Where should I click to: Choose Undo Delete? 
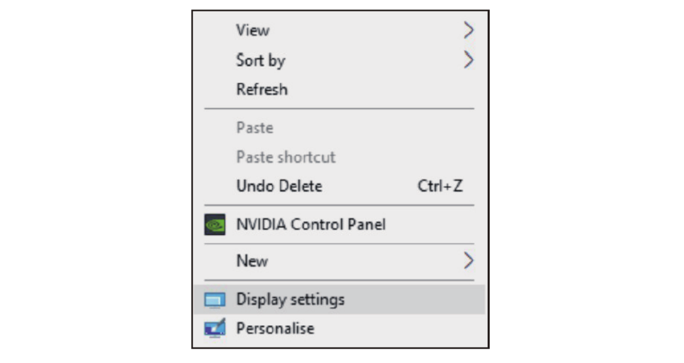tap(279, 186)
